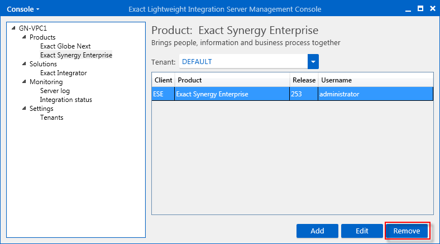440x244 pixels.
Task: Select the Products tree item
Action: coord(42,37)
